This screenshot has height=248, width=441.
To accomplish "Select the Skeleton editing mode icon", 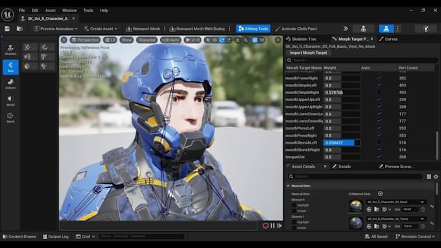I will click(10, 50).
